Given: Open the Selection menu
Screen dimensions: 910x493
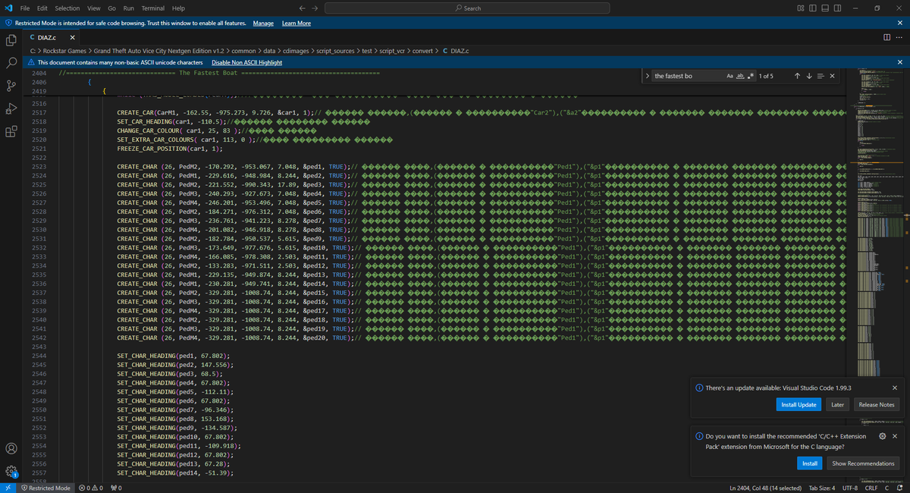Looking at the screenshot, I should (x=67, y=8).
